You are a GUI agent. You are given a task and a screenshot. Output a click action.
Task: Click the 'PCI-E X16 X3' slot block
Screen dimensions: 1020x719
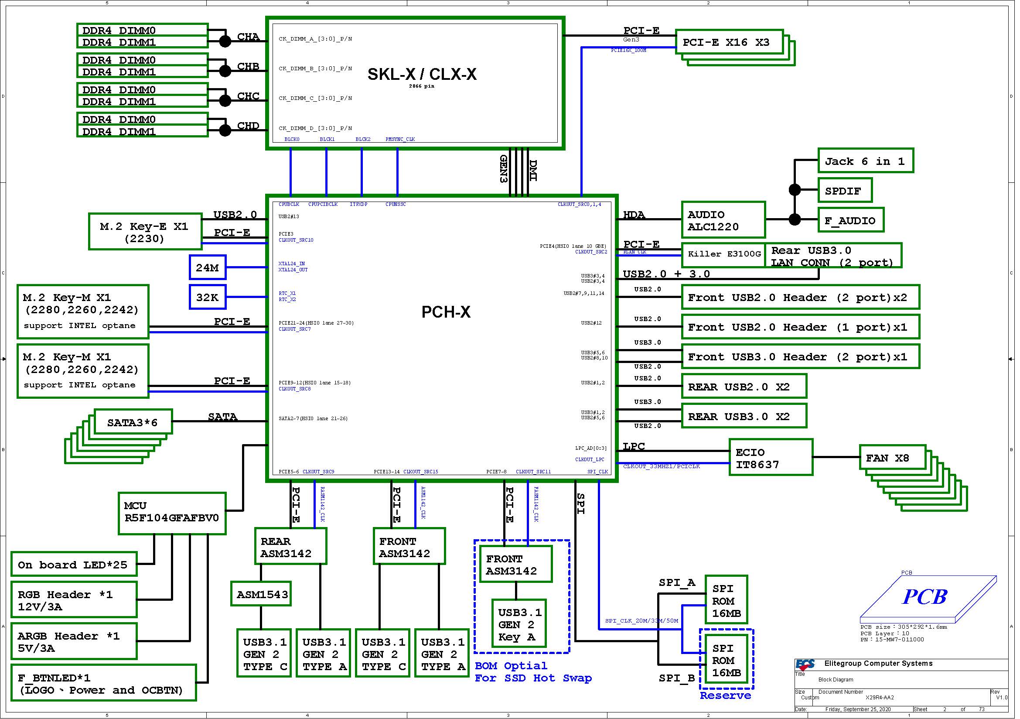(x=730, y=42)
